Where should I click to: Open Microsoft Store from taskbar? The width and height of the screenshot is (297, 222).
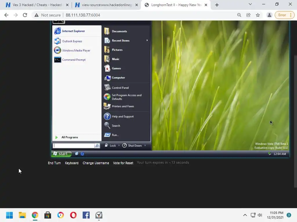tap(48, 215)
